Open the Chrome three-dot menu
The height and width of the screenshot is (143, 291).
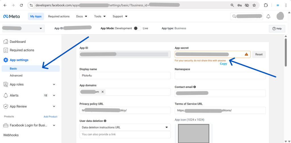click(286, 5)
